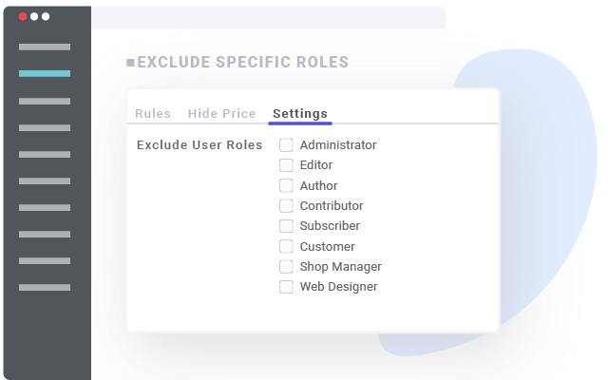Viewport: 608px width, 380px height.
Task: Click the bottom-most sidebar menu item
Action: (45, 287)
